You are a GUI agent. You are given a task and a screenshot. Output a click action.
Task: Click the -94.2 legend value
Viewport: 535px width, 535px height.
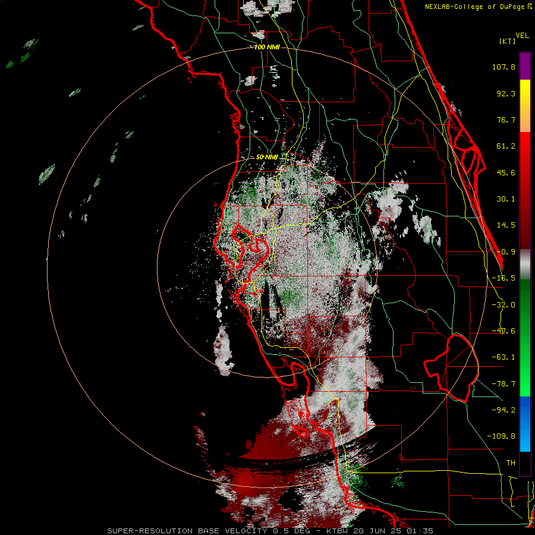[x=503, y=410]
